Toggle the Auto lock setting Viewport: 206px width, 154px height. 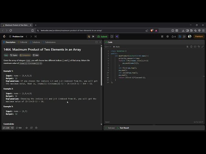pos(117,47)
